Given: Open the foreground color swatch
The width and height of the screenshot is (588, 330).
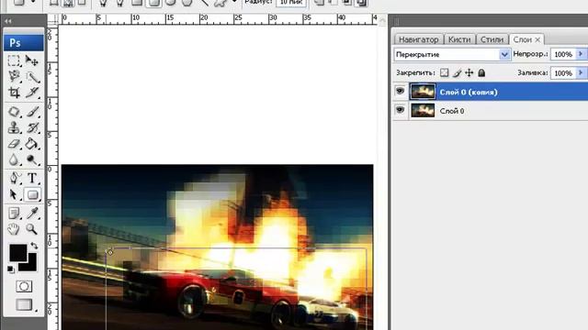Looking at the screenshot, I should click(17, 253).
